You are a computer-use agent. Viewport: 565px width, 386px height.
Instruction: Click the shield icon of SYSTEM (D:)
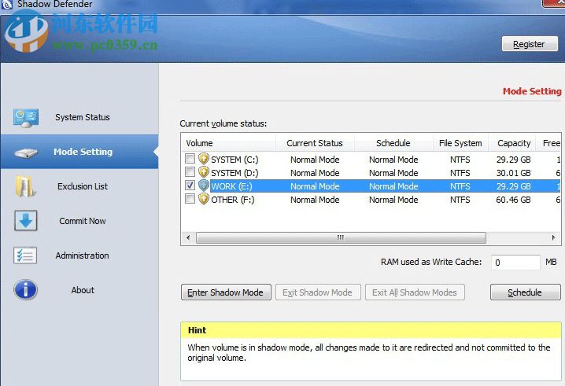pyautogui.click(x=204, y=172)
